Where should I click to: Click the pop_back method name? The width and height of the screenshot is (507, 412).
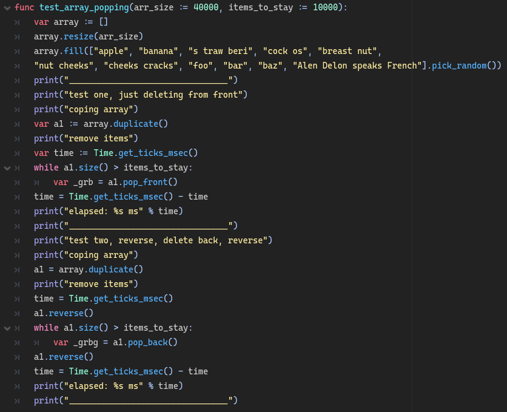[x=148, y=342]
